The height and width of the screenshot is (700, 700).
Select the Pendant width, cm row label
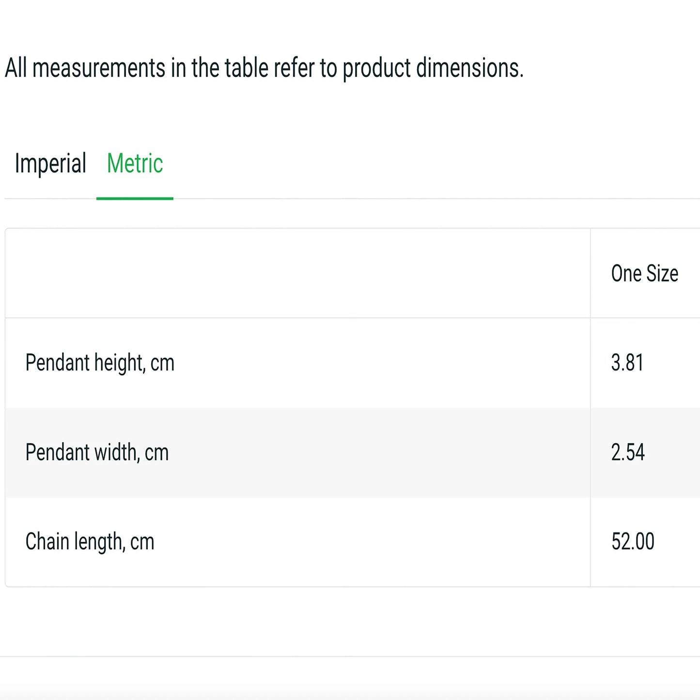point(97,452)
